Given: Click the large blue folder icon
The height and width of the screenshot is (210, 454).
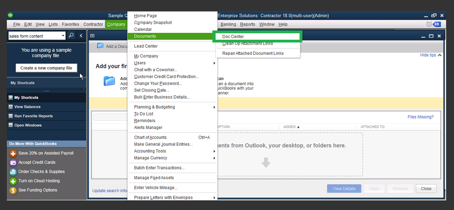Looking at the screenshot, I should 109,81.
